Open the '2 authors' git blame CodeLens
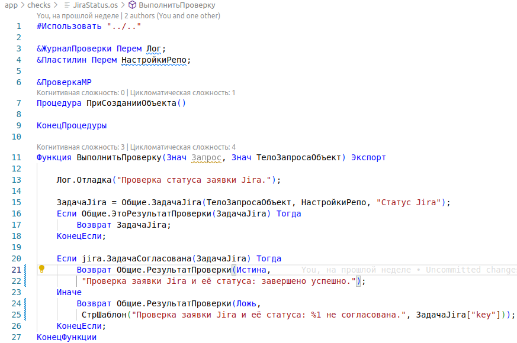 point(172,16)
